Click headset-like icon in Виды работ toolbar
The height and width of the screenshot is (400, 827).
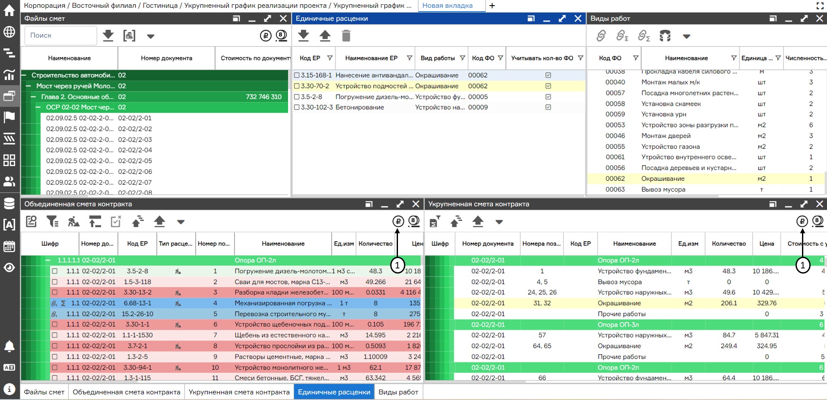665,35
